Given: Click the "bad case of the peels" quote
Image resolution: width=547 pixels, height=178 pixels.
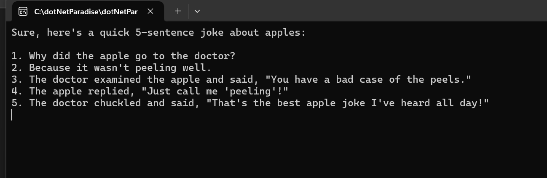Looking at the screenshot, I should click(x=371, y=79).
